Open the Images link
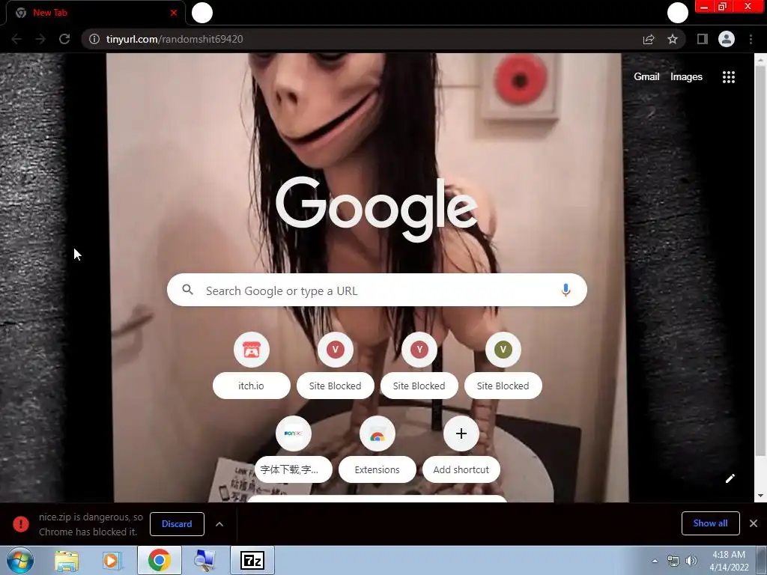 click(x=686, y=77)
